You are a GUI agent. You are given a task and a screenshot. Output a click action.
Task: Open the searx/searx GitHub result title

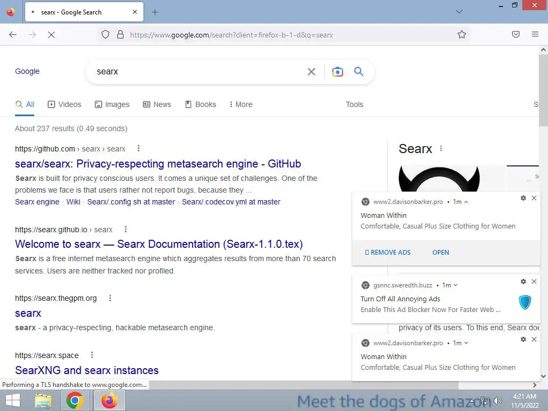(158, 164)
